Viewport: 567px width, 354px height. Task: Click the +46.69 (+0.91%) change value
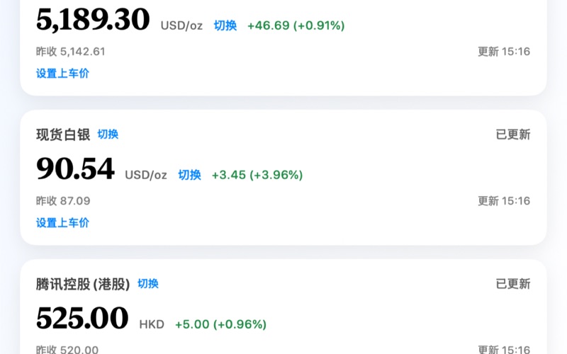point(296,25)
